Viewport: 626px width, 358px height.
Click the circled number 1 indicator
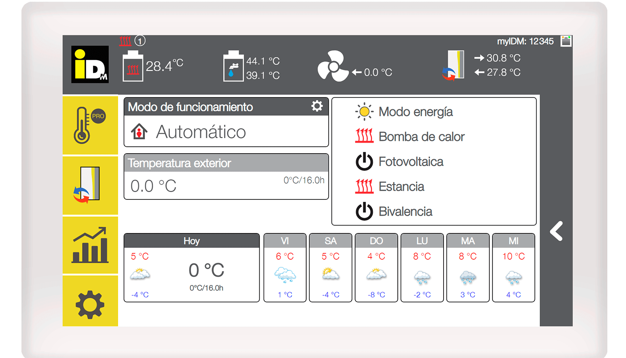140,41
